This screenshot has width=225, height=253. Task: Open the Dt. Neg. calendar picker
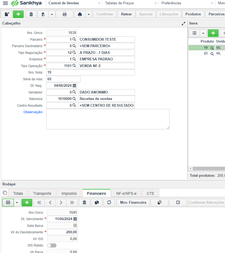click(74, 86)
